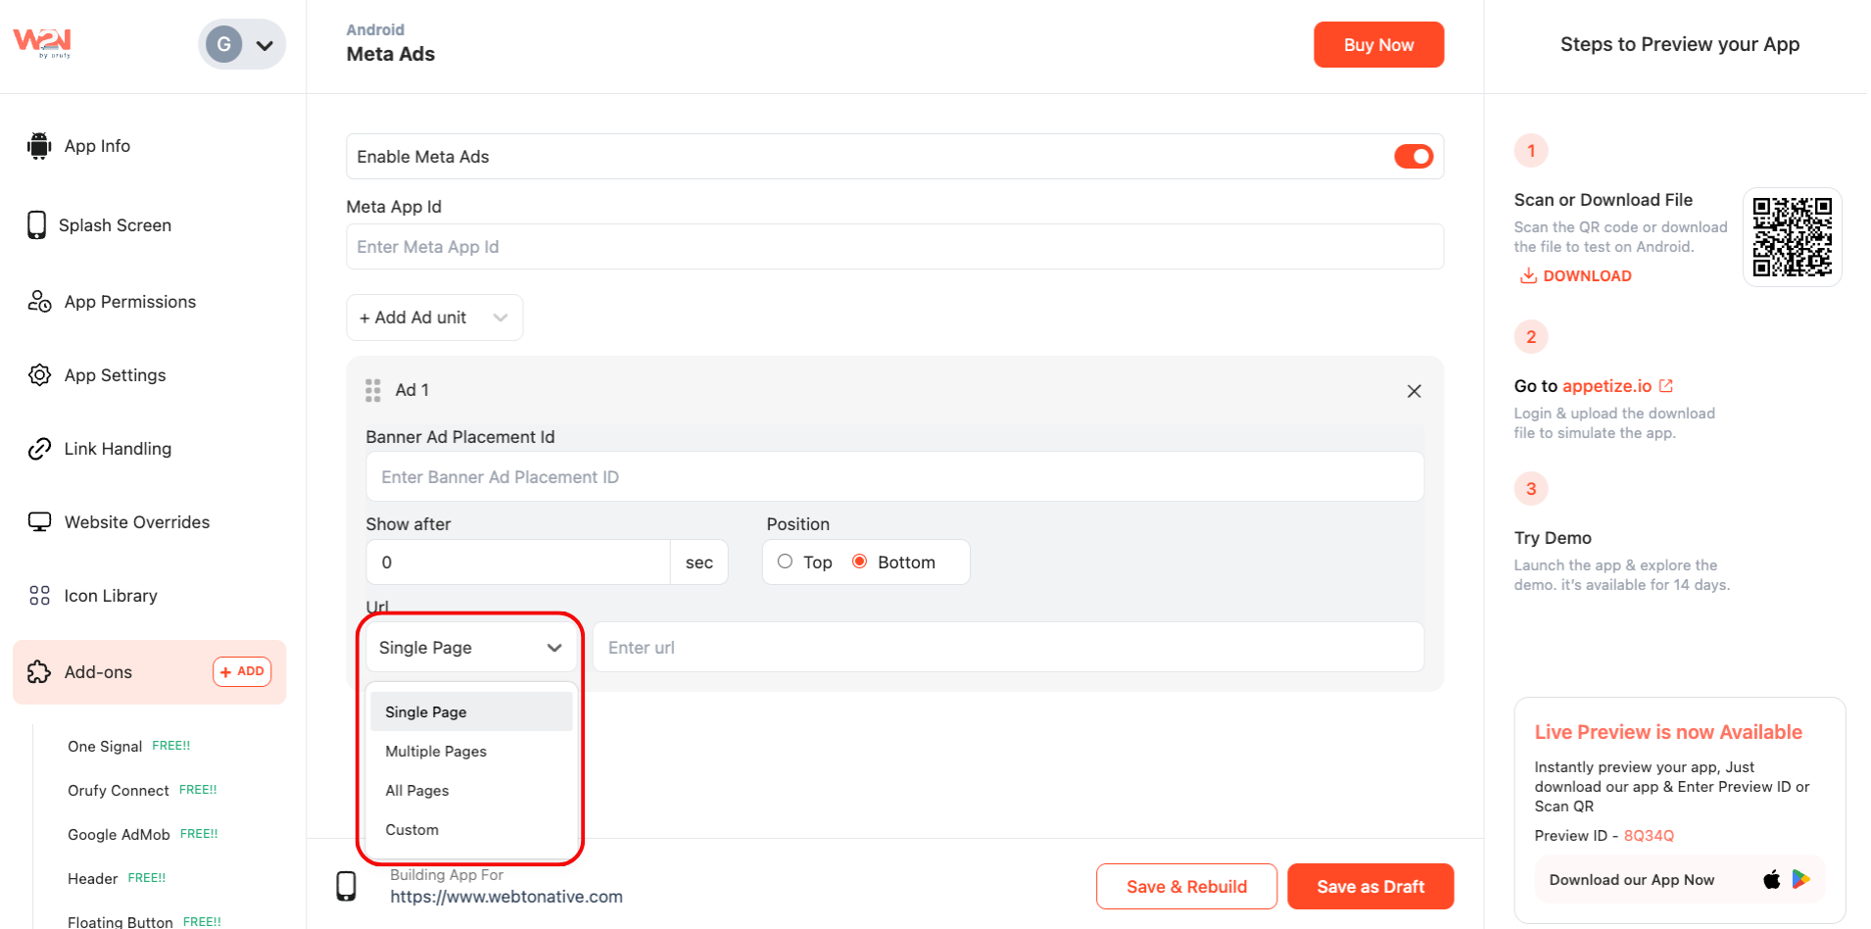This screenshot has width=1871, height=929.
Task: Click the Android App Info icon
Action: click(x=39, y=146)
